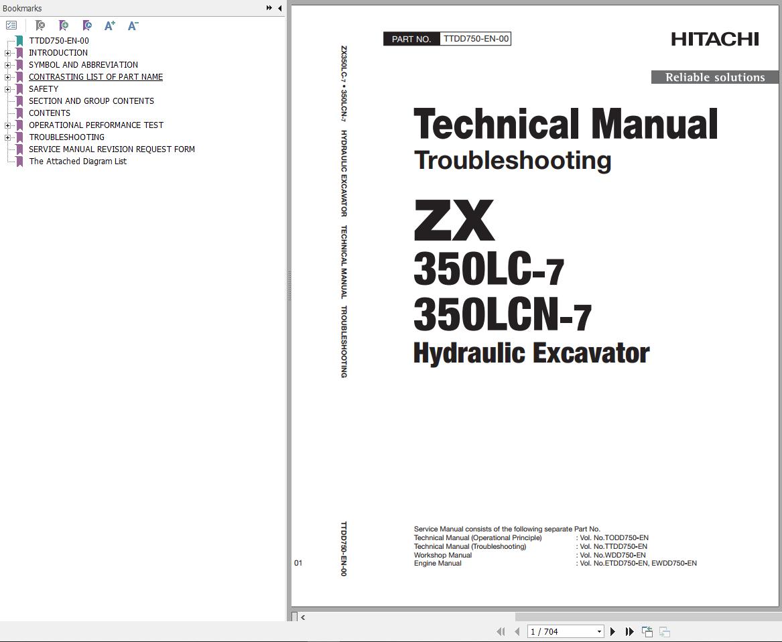
Task: Jump to the last page
Action: pos(629,631)
